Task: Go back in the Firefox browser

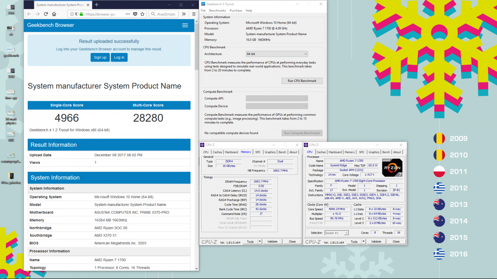Action: (x=29, y=14)
